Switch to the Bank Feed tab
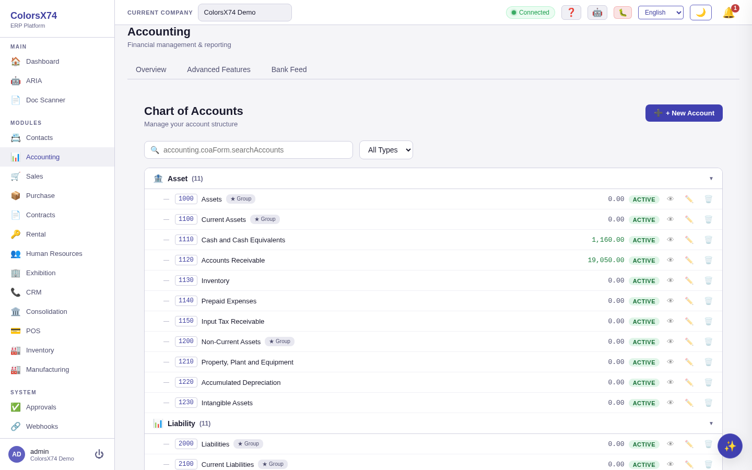The width and height of the screenshot is (752, 470). pyautogui.click(x=289, y=69)
